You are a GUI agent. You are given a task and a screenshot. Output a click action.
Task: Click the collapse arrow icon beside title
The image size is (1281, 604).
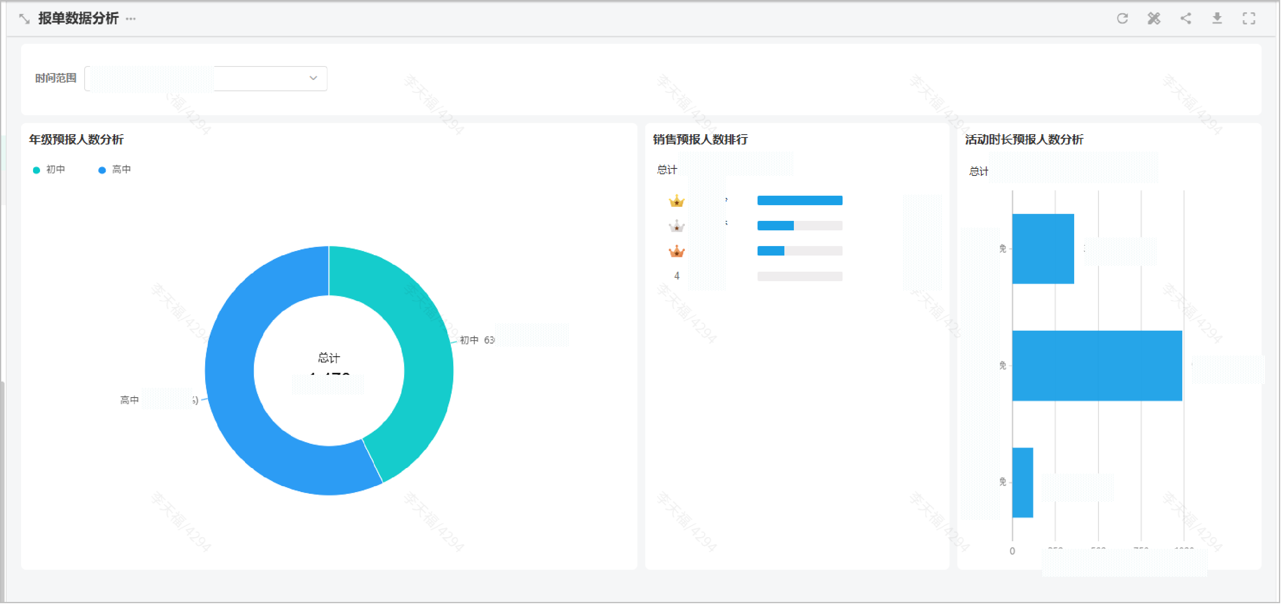click(x=24, y=19)
